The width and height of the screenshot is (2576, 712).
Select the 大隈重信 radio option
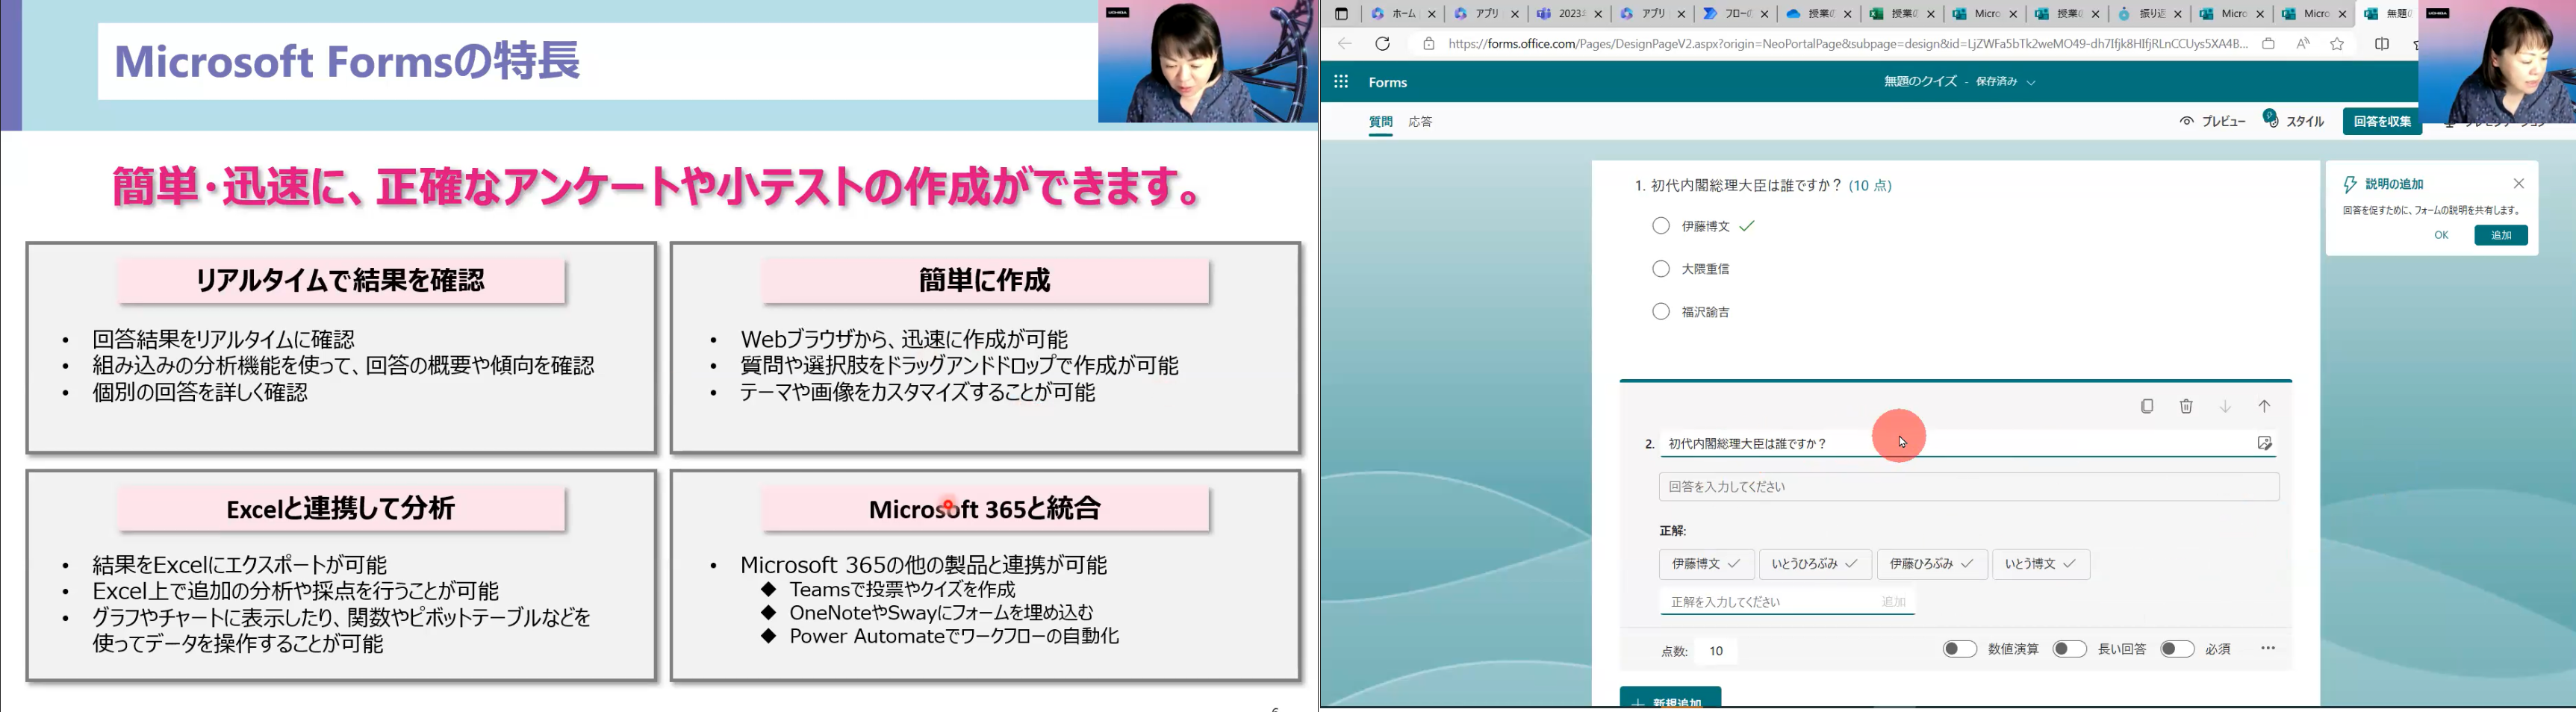(1661, 269)
